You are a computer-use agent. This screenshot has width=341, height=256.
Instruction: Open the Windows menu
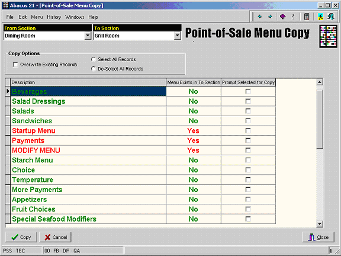point(75,17)
